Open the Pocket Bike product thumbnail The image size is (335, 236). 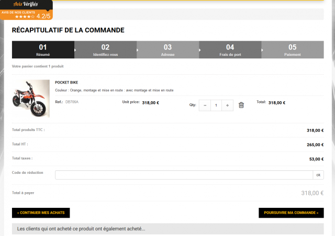pos(31,99)
